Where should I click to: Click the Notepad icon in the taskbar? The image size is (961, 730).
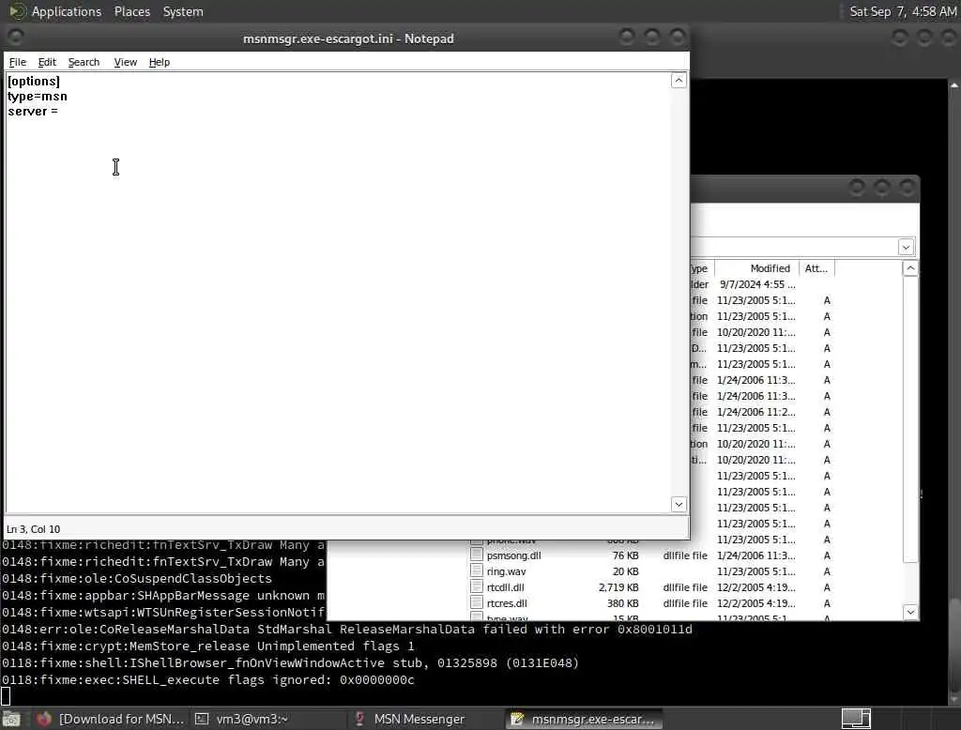[517, 719]
